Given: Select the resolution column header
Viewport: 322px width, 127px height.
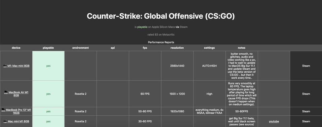Looking at the screenshot, I should coord(177,48).
